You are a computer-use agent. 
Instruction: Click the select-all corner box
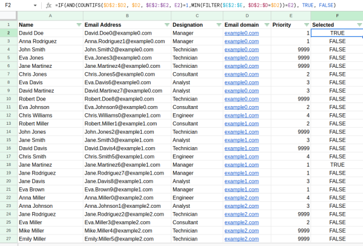(8, 16)
